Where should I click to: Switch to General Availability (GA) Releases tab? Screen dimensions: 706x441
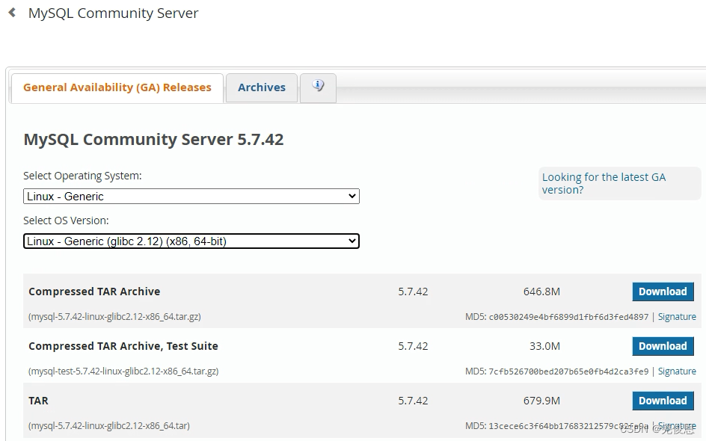pos(117,87)
